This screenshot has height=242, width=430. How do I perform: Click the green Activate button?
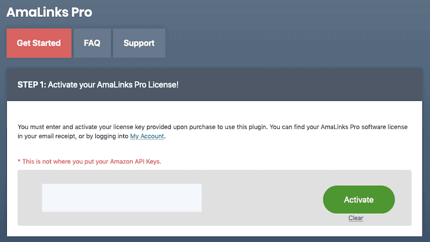pyautogui.click(x=359, y=199)
